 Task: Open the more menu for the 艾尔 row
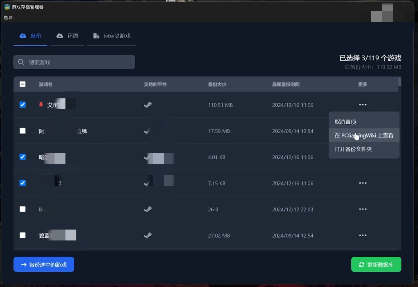pyautogui.click(x=363, y=105)
